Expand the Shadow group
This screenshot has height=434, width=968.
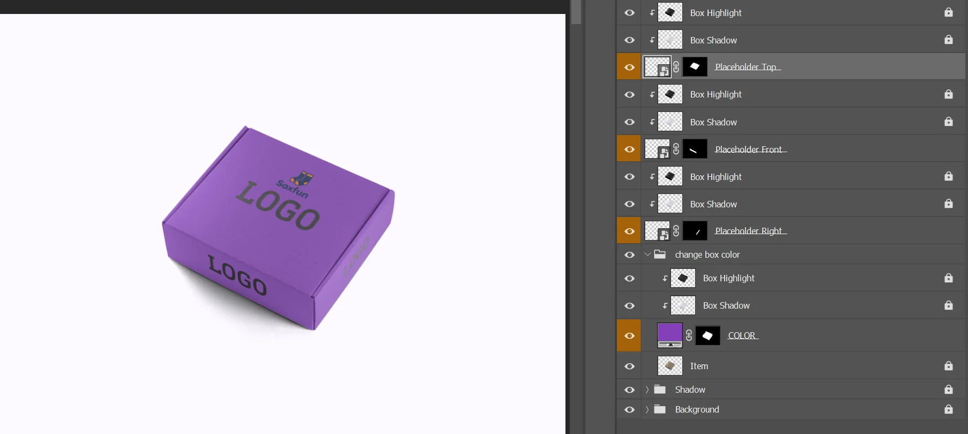647,389
